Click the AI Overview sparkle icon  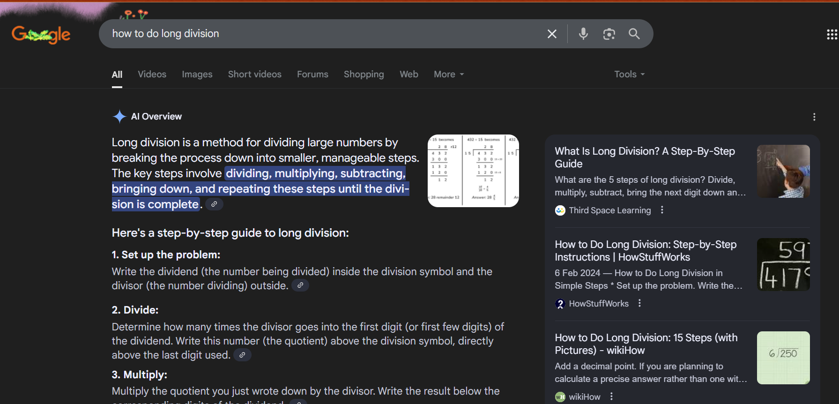[x=119, y=116]
